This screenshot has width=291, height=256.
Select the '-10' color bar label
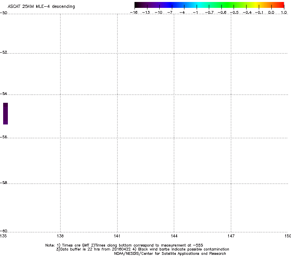coord(158,13)
